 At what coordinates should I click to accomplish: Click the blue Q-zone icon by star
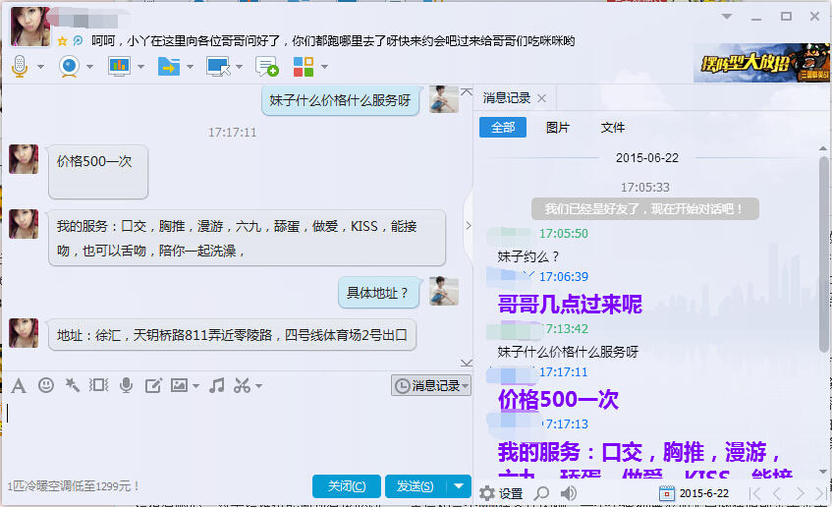click(x=78, y=40)
